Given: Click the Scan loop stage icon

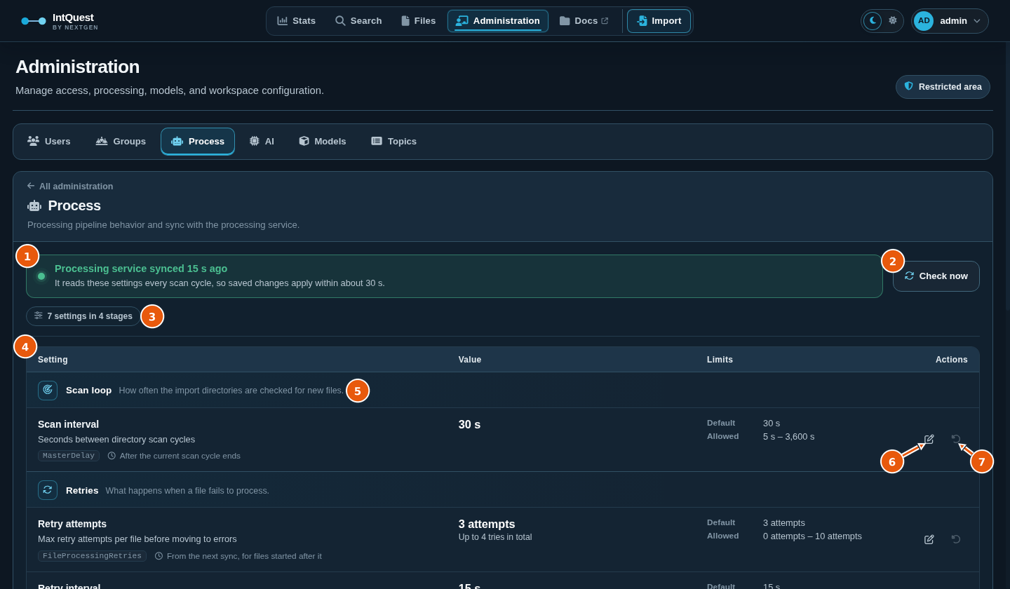Looking at the screenshot, I should tap(48, 391).
